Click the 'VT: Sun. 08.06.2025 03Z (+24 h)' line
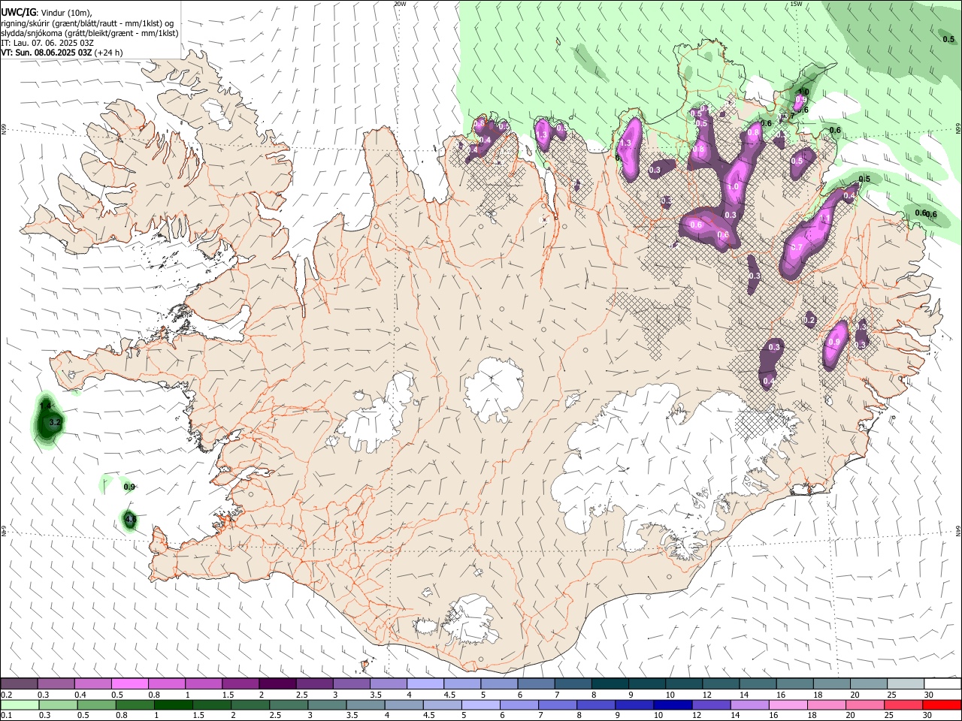The image size is (962, 721). [x=62, y=53]
